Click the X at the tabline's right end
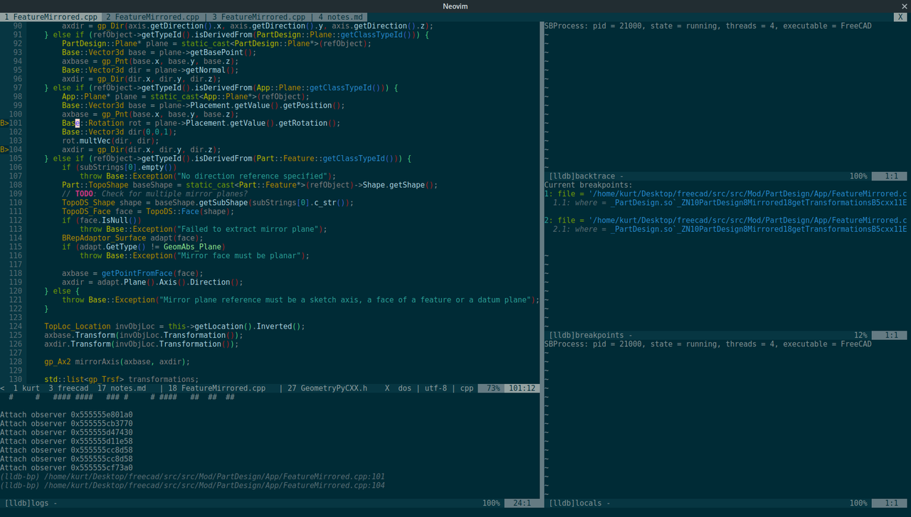911x517 pixels. tap(900, 16)
